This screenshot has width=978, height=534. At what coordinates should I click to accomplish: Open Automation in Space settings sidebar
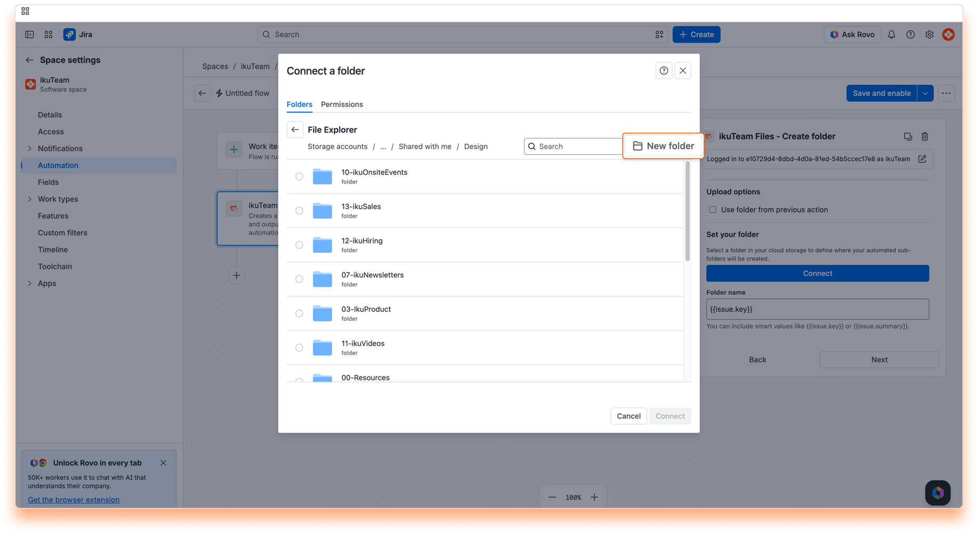(x=99, y=165)
